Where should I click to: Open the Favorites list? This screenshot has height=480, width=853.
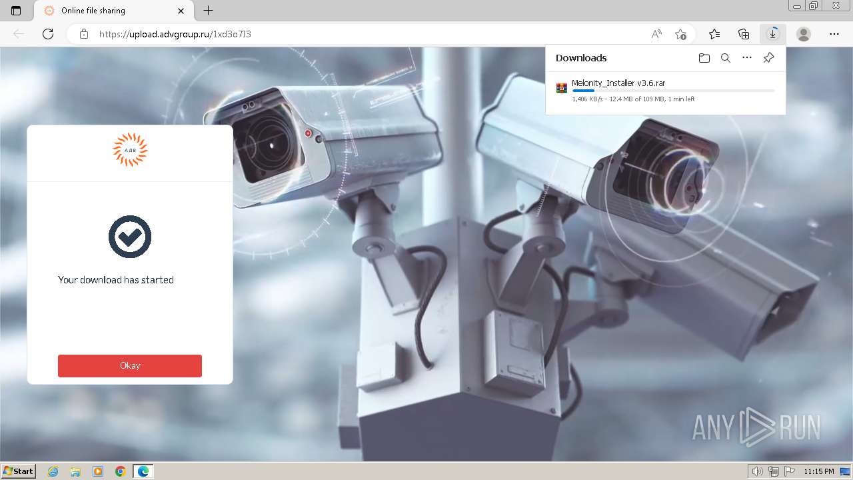(x=714, y=34)
